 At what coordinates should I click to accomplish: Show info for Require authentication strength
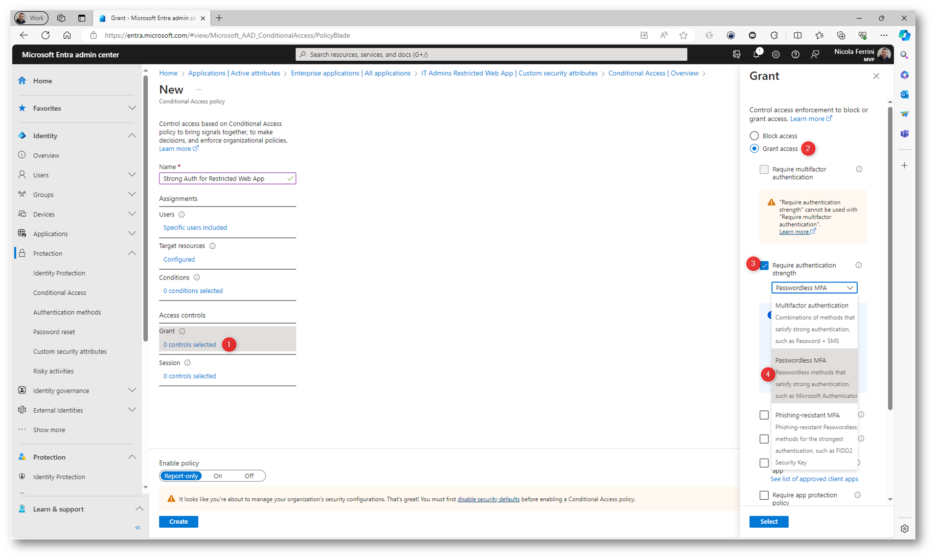click(x=859, y=265)
